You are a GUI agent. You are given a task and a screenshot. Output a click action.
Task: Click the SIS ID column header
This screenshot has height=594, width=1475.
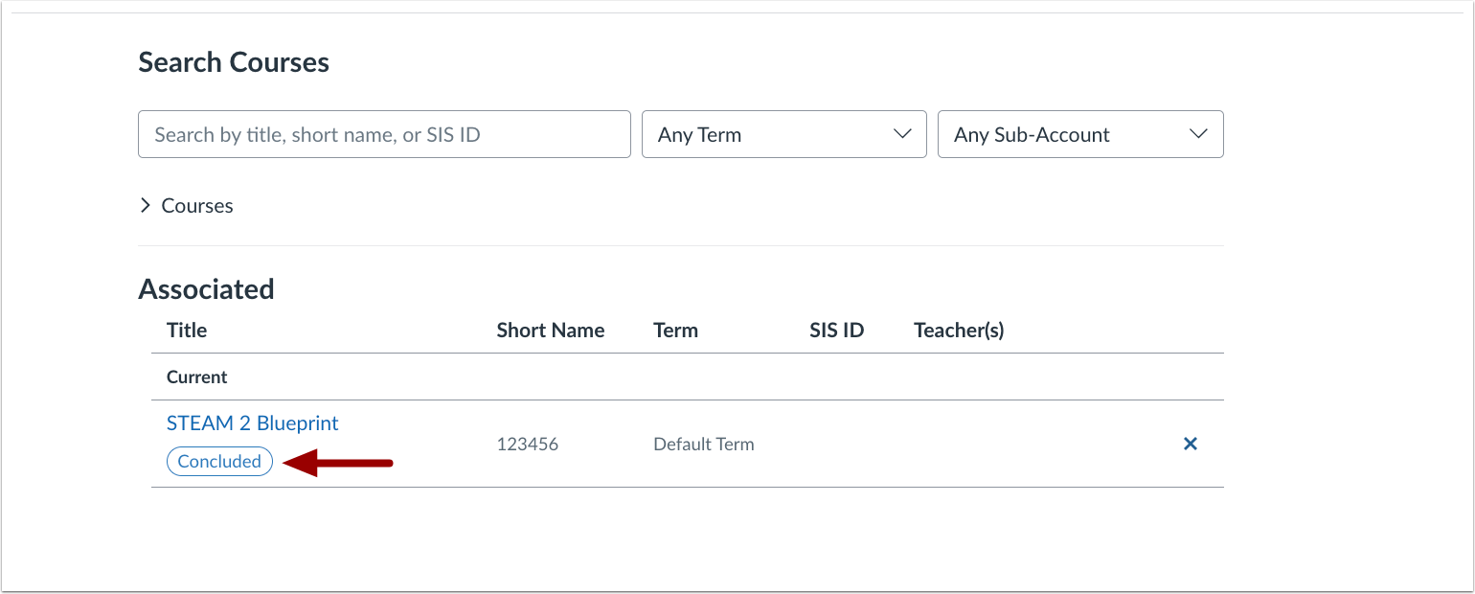(x=837, y=330)
